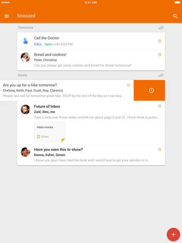Open the Bread and cookies conversation

[x=91, y=60]
